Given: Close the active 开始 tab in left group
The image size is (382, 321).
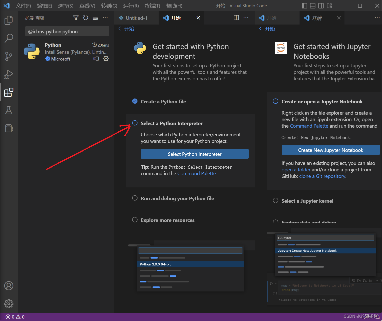Looking at the screenshot, I should [198, 18].
